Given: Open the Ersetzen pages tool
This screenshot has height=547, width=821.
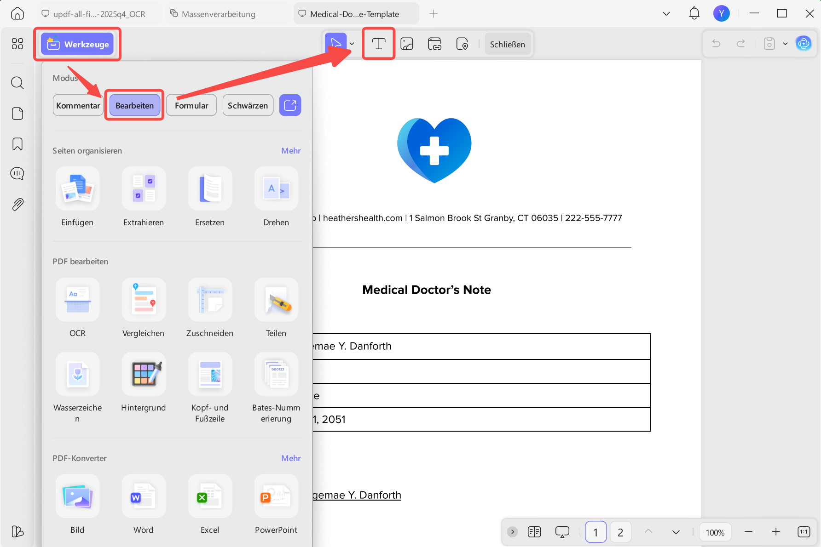Looking at the screenshot, I should (210, 197).
